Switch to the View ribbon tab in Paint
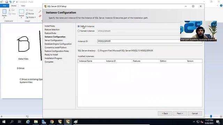The width and height of the screenshot is (223, 125). (x=23, y=6)
